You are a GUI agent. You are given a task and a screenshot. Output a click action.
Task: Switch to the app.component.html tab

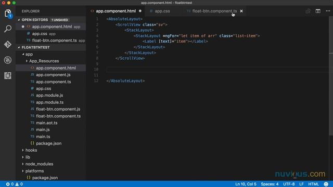[x=116, y=11]
